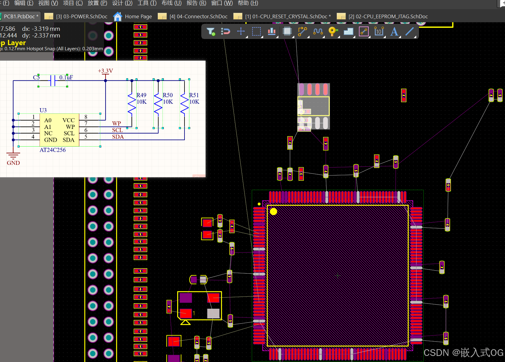Select the place dimension icon labeled 10

pos(379,31)
